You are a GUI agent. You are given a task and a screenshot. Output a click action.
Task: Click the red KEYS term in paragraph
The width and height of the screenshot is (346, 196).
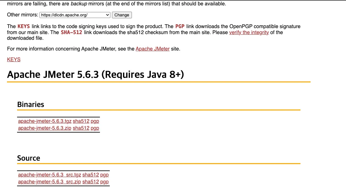pos(24,27)
